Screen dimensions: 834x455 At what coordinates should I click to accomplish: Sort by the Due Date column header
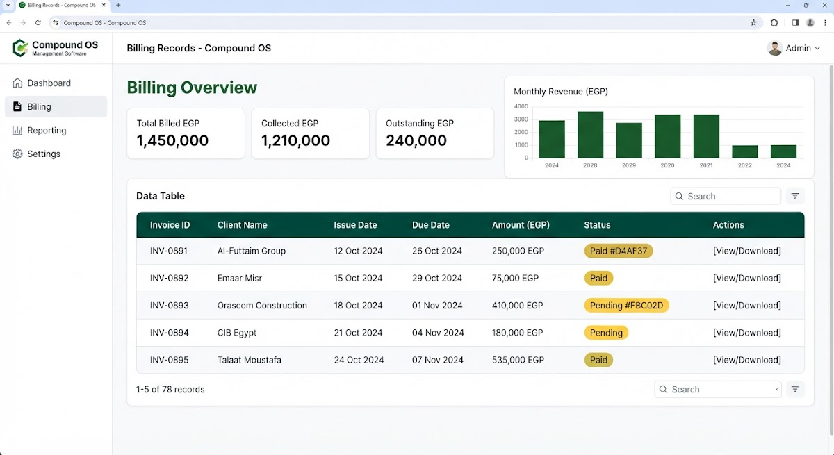431,225
